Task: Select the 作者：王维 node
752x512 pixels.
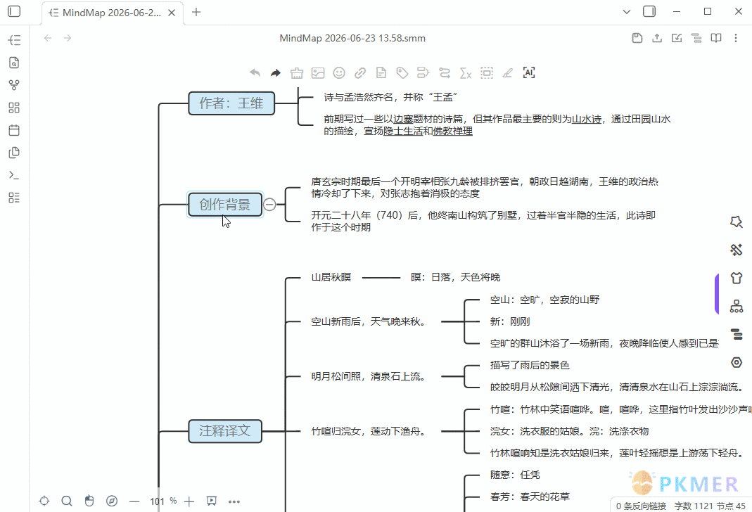Action: coord(231,103)
